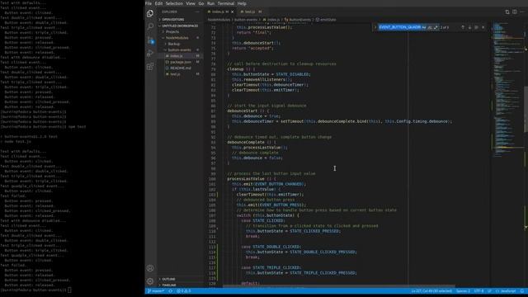Click the JavaScript language mode status item

[x=506, y=291]
